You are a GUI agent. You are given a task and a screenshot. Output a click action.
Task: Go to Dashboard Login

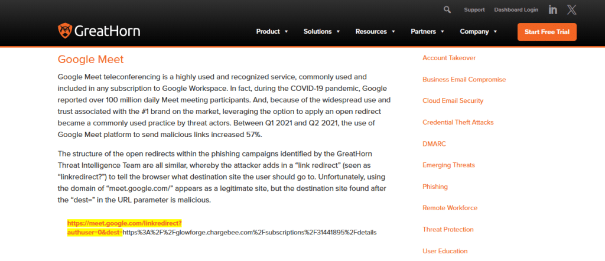(516, 10)
